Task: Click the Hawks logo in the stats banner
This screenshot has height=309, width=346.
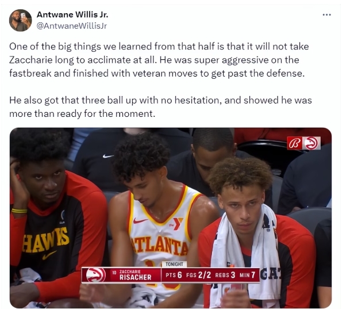Action: [96, 274]
